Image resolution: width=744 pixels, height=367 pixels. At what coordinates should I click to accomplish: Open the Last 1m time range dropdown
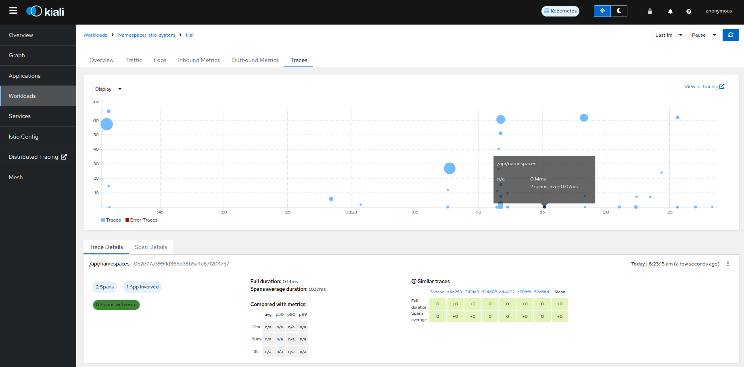point(670,35)
